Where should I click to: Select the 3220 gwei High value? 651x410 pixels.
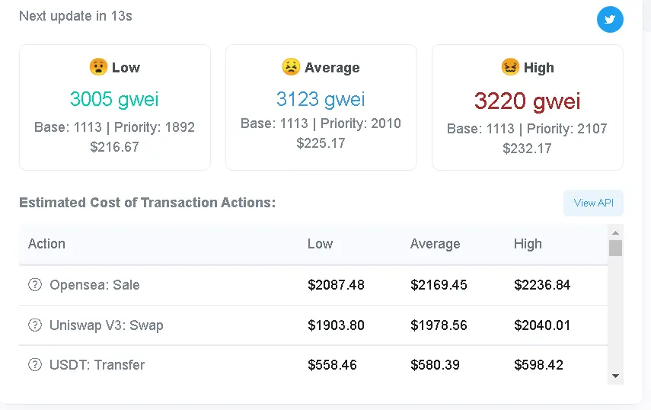pos(528,101)
